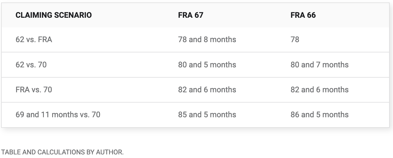This screenshot has width=393, height=158.
Task: Click the "TABLE AND CALCULATIONS BY AUTHOR" caption
Action: tap(62, 152)
